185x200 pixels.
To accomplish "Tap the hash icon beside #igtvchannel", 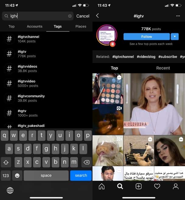I will pyautogui.click(x=9, y=39).
